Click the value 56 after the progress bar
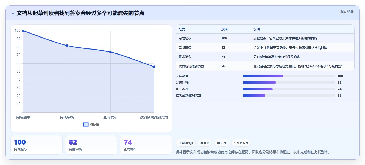 pos(339,96)
